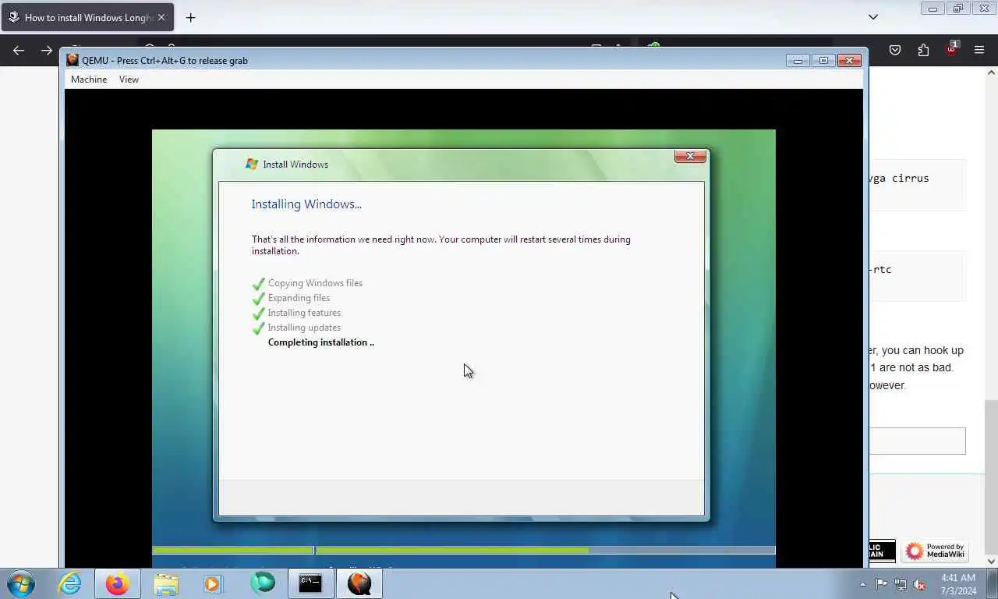Switch to the QEMU taskbar button
The width and height of the screenshot is (998, 599).
[359, 583]
